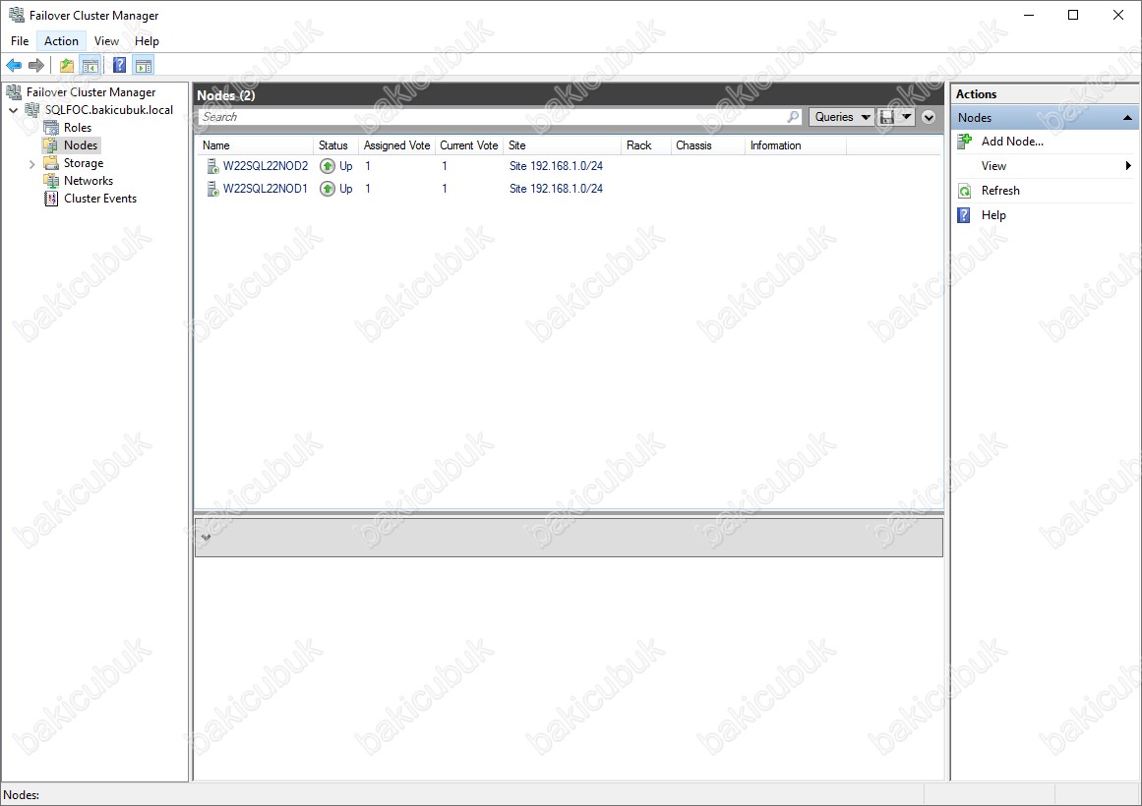Click the Save Query floppy disk icon
This screenshot has width=1142, height=806.
click(x=887, y=117)
